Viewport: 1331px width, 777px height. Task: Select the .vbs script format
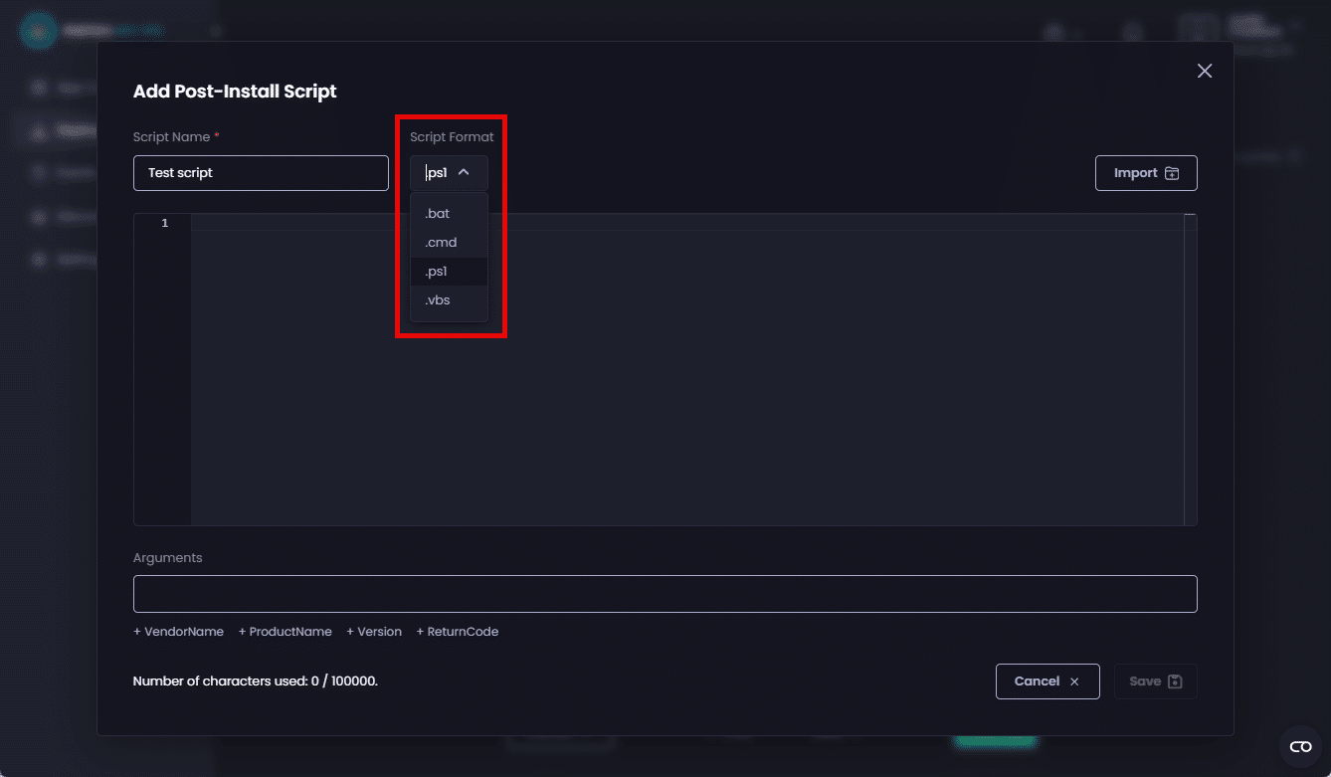click(438, 300)
